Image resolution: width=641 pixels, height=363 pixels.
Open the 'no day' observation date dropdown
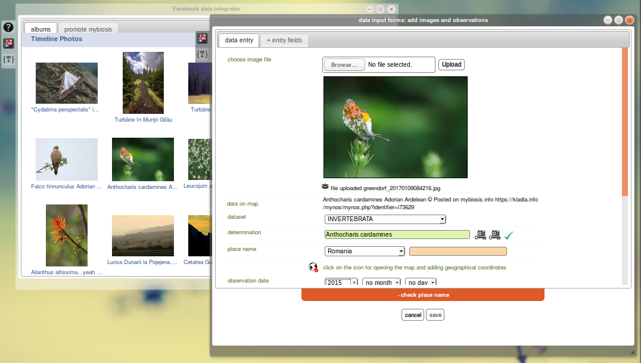[x=421, y=283]
